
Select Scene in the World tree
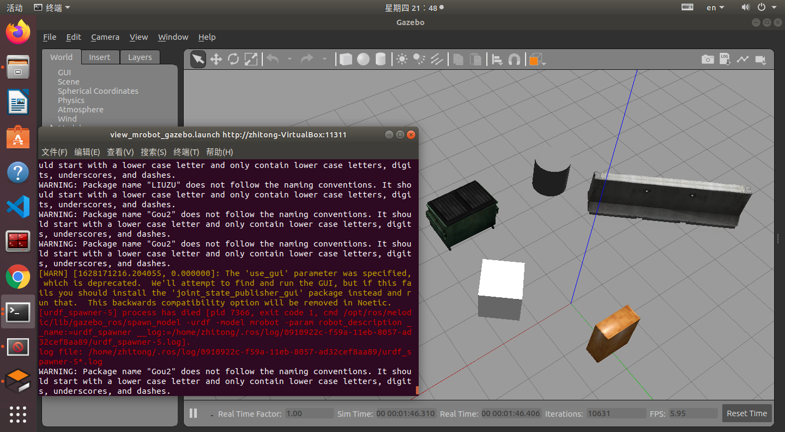point(69,82)
